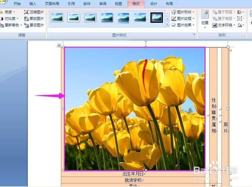Viewport: 252px width, 187px height.
Task: Open the 图片形状 (Picture Shape) tool
Action: click(x=182, y=12)
